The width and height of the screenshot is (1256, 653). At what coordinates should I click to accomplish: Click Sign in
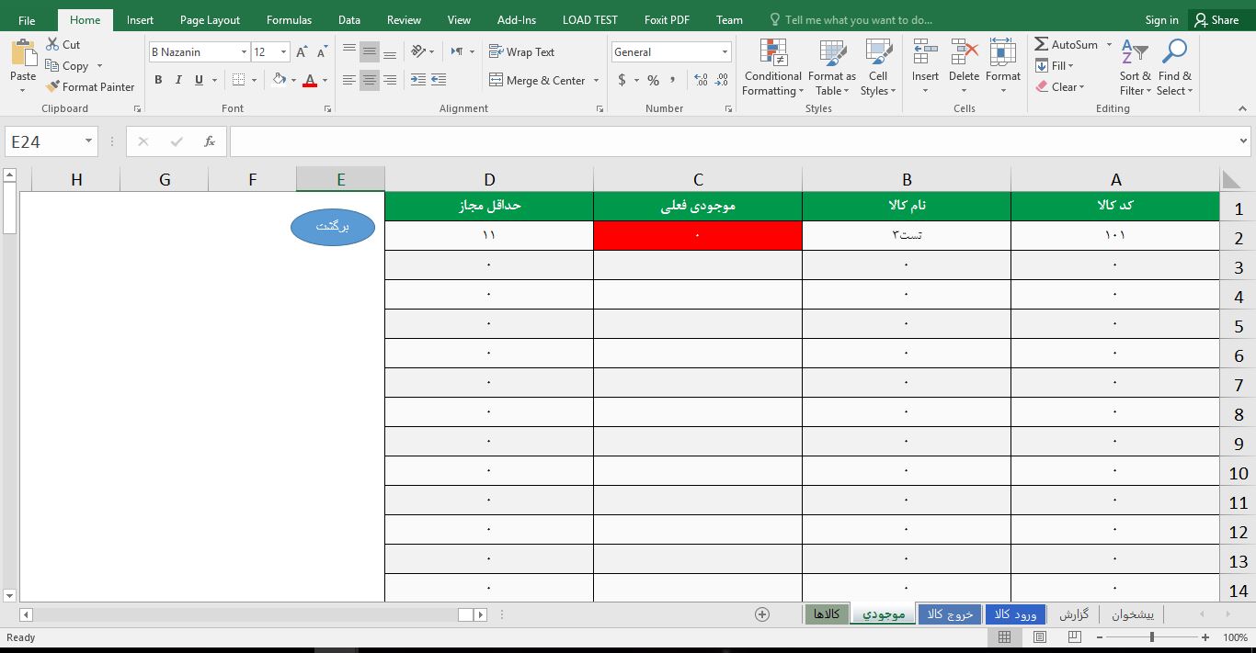pyautogui.click(x=1161, y=20)
